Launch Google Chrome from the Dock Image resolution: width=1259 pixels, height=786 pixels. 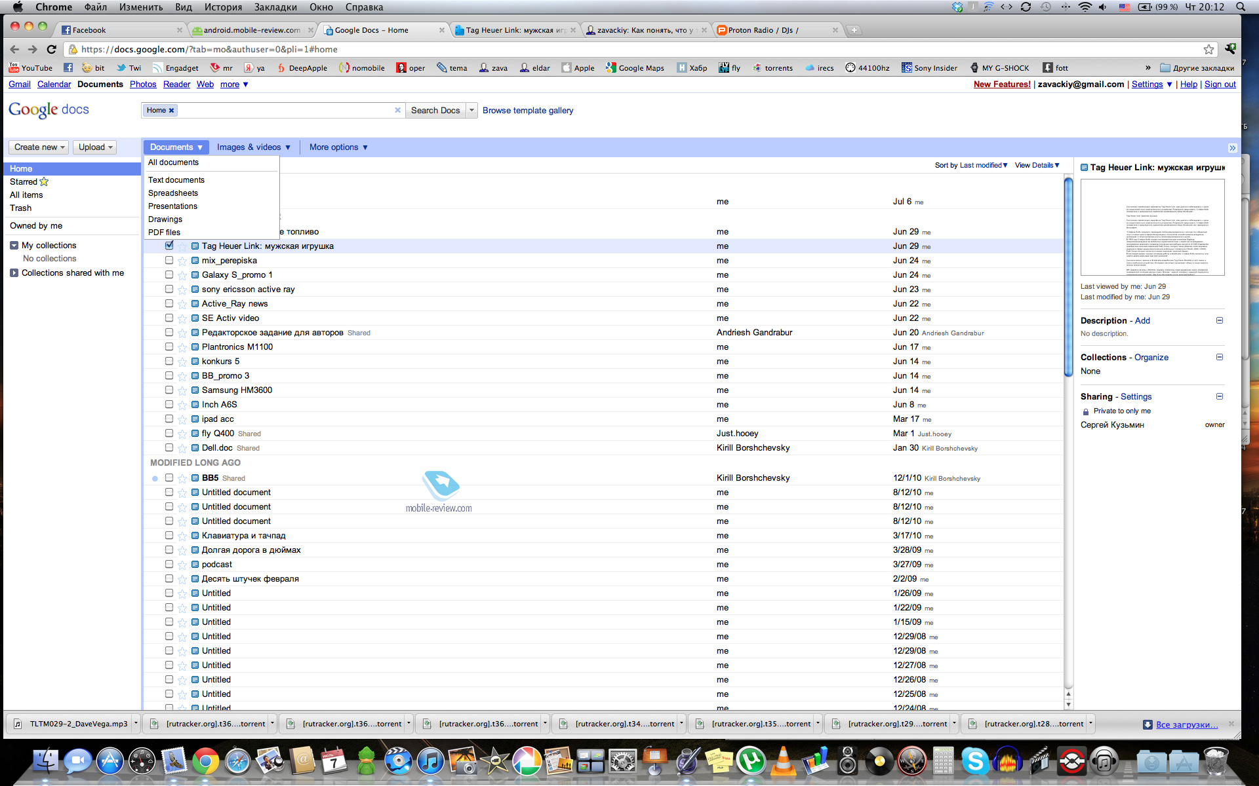(205, 761)
